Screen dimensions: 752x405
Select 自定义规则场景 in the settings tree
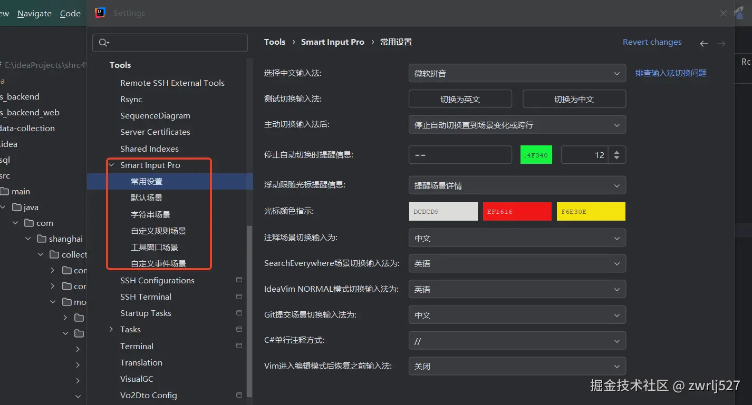click(158, 231)
